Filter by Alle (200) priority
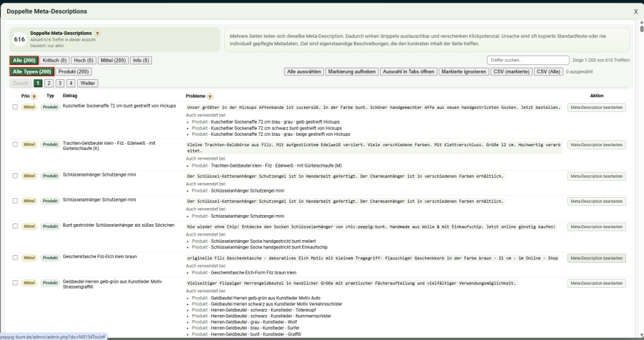 [24, 61]
